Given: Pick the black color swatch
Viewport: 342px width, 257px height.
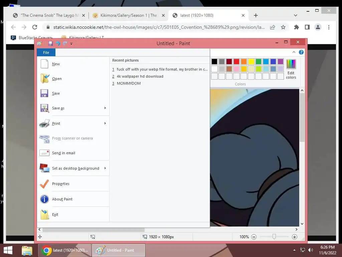Looking at the screenshot, I should [x=214, y=62].
